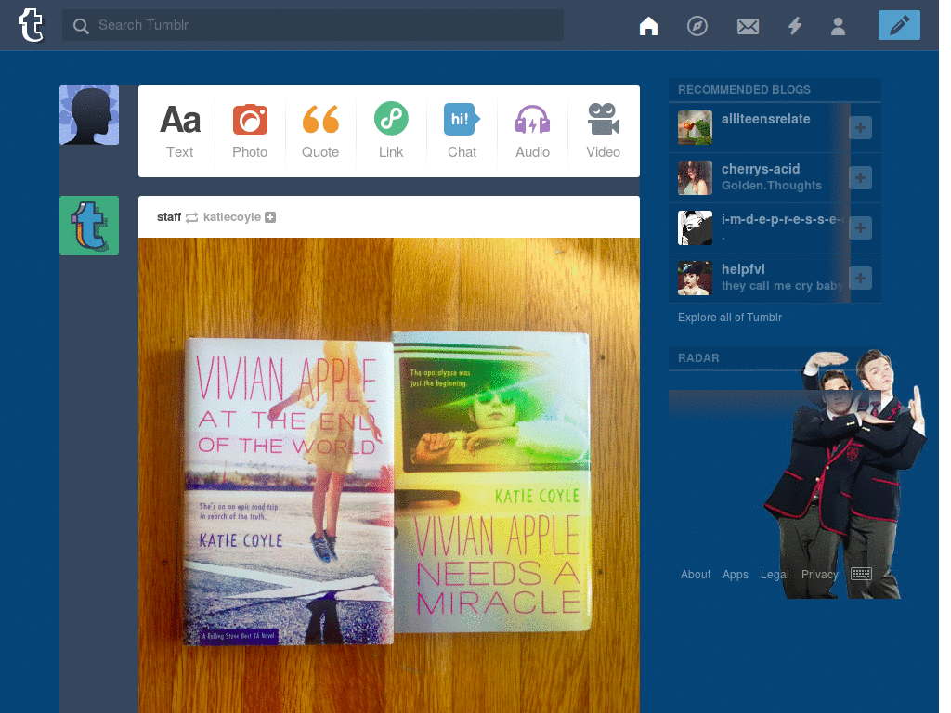Open the Apps footer link
Image resolution: width=951 pixels, height=713 pixels.
point(736,574)
